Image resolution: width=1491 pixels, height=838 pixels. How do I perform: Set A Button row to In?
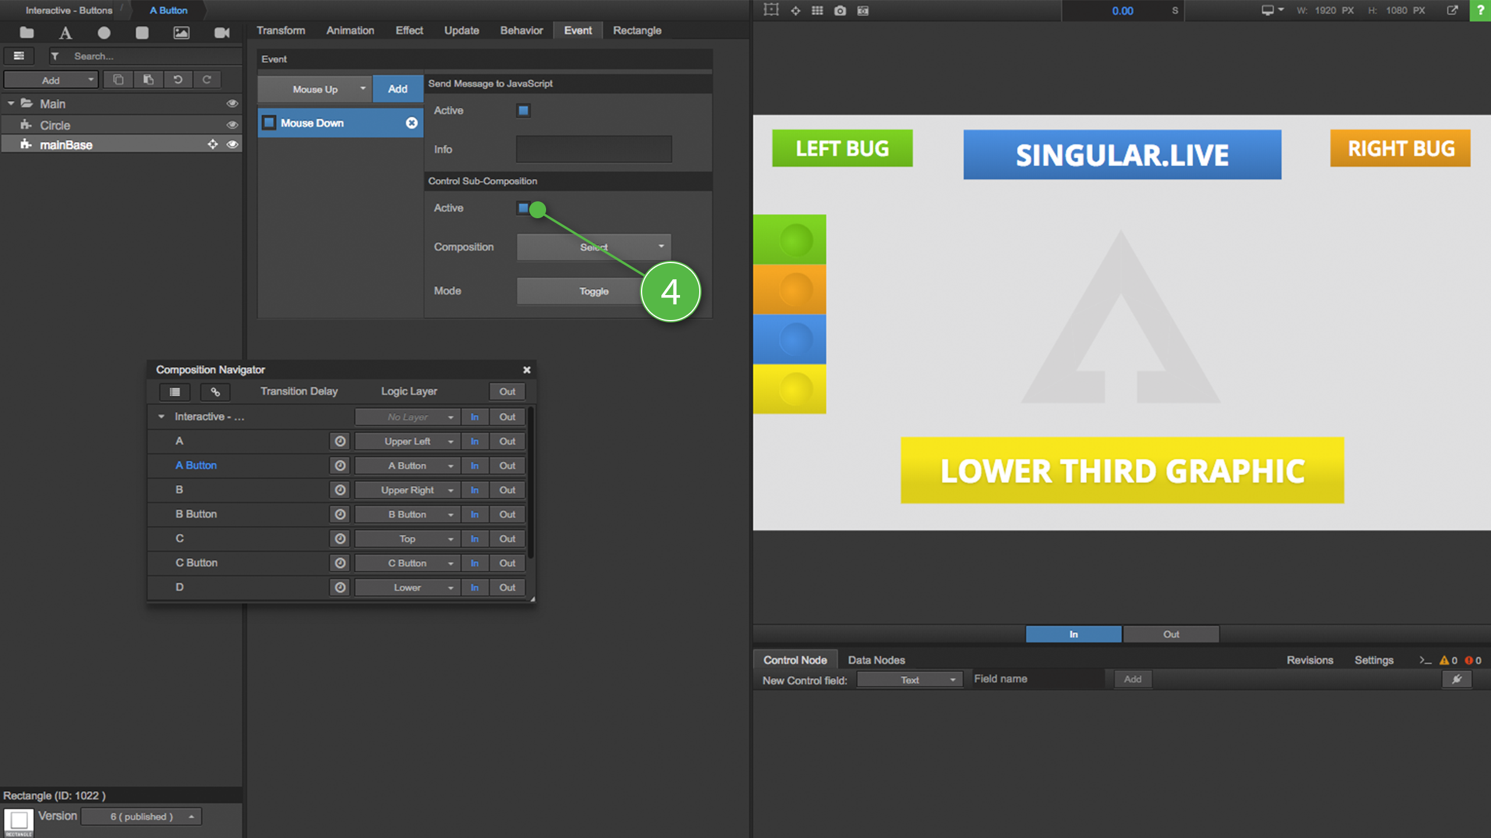474,466
